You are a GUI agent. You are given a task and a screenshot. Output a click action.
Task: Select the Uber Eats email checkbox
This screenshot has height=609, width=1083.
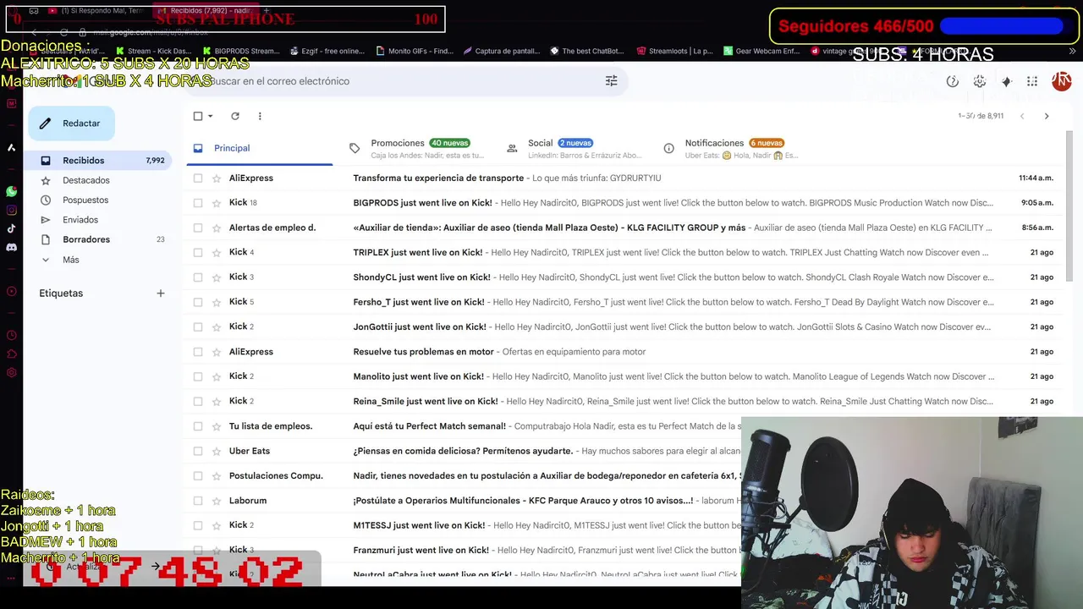click(198, 451)
